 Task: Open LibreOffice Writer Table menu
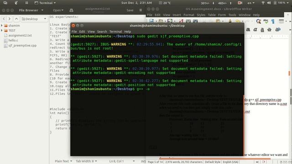coord(212,15)
